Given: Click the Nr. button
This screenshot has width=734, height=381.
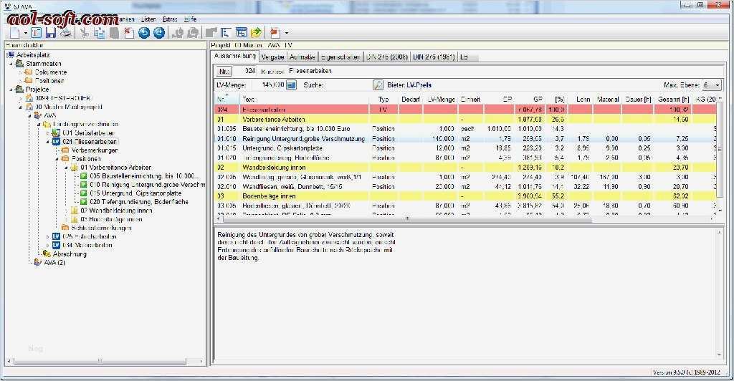Looking at the screenshot, I should (224, 72).
